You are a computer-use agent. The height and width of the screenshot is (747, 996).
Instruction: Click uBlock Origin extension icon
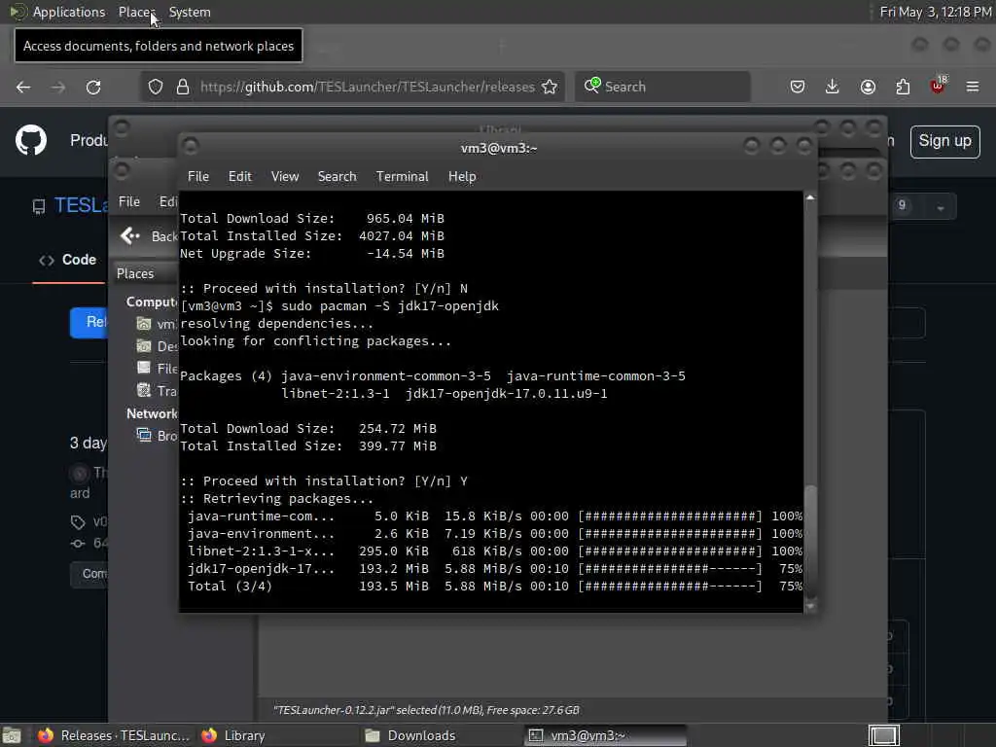click(938, 86)
